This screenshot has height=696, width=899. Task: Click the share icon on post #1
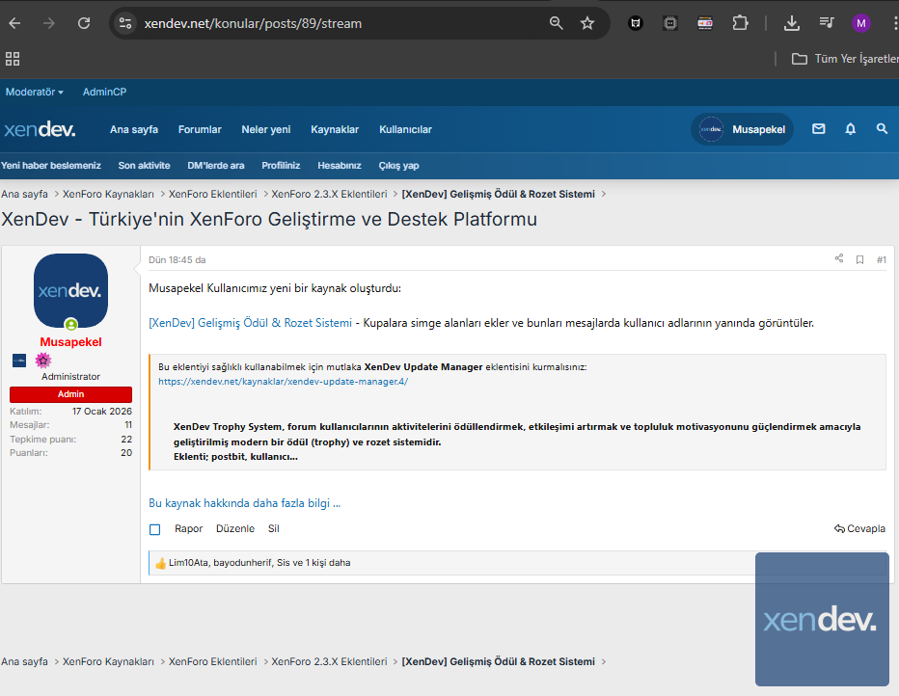[x=839, y=258]
